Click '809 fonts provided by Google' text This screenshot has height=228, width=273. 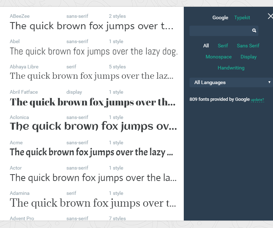tap(220, 99)
